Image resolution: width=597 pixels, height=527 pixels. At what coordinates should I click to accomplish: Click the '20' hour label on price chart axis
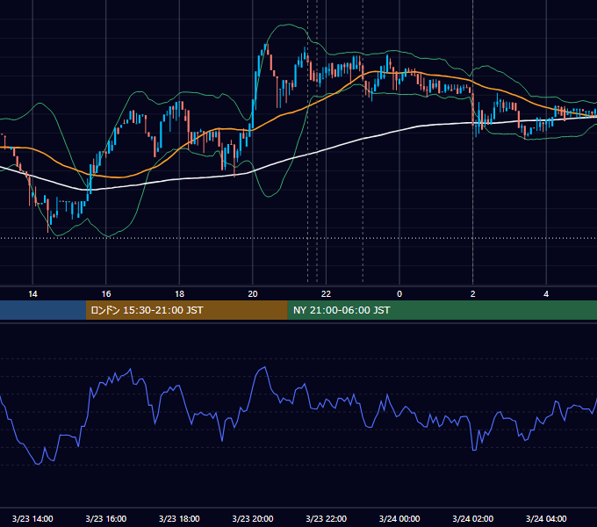pyautogui.click(x=253, y=294)
